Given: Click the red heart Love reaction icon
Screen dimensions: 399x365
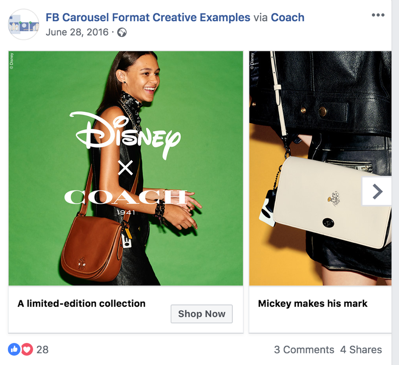Looking at the screenshot, I should (27, 350).
